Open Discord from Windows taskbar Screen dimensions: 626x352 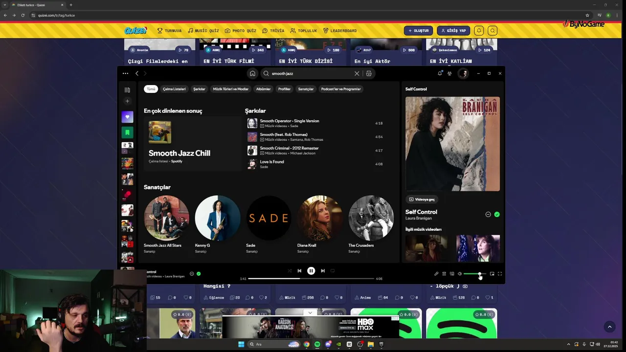tap(328, 344)
